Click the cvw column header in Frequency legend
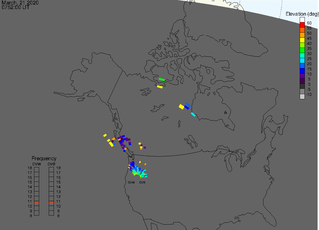319x230 pixels. 37,163
